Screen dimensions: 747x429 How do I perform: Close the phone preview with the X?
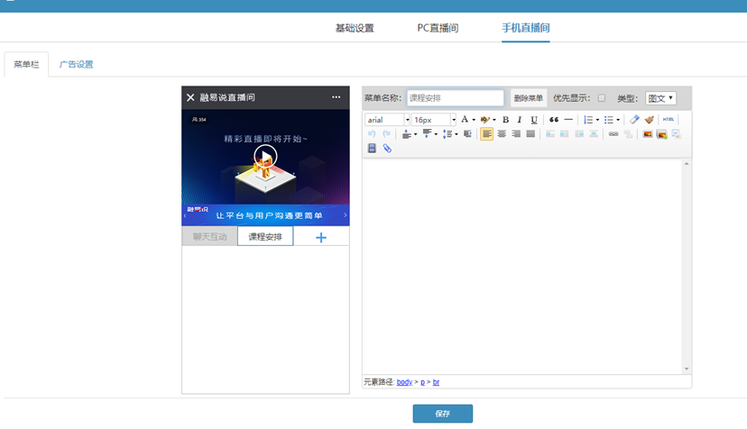(190, 97)
